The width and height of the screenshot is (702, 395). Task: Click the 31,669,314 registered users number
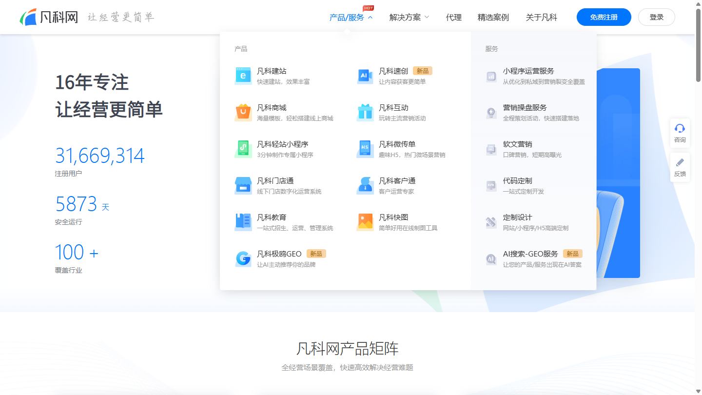click(100, 156)
